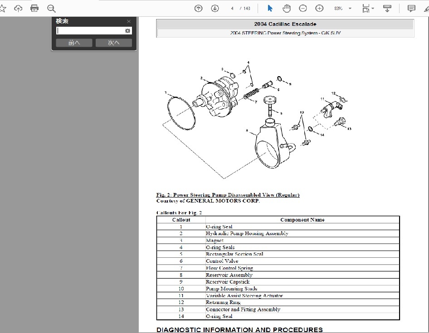Select the Retaining Ring row
The height and width of the screenshot is (333, 429).
tap(278, 302)
